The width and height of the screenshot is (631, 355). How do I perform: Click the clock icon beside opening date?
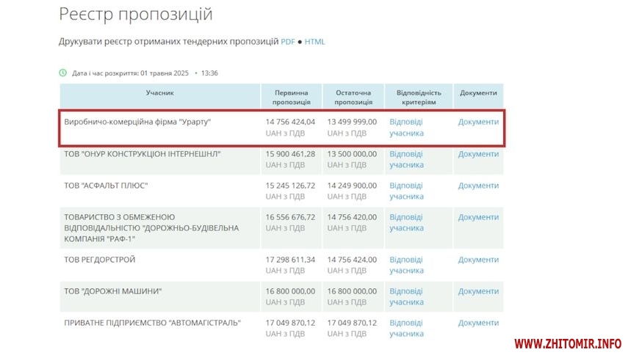[x=63, y=73]
